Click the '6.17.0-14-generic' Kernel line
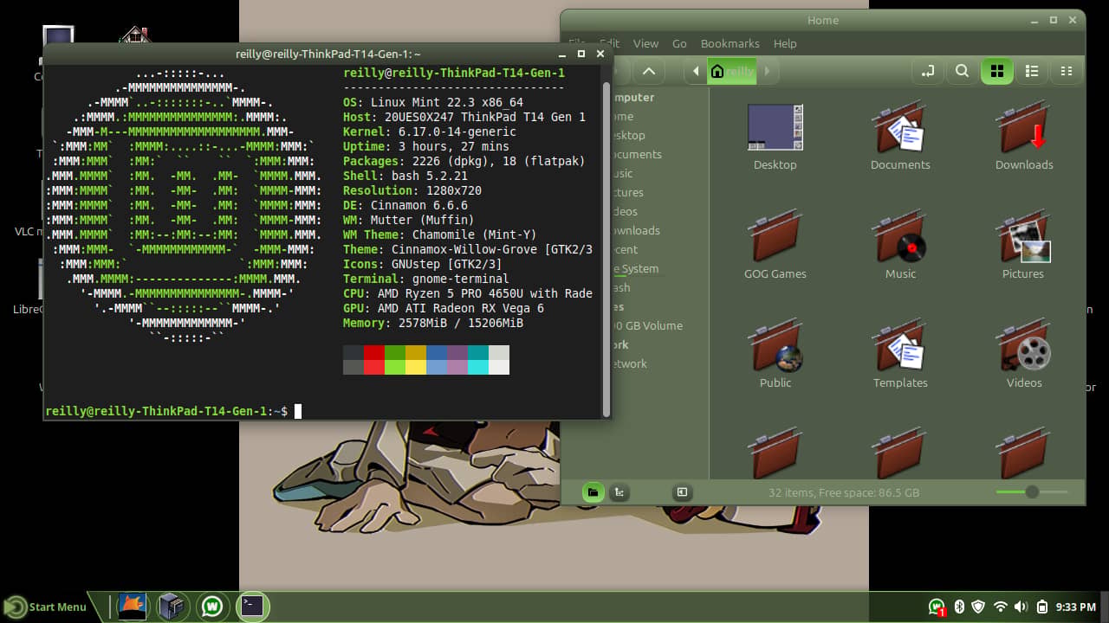Screen dimensions: 1109x623 coord(430,132)
